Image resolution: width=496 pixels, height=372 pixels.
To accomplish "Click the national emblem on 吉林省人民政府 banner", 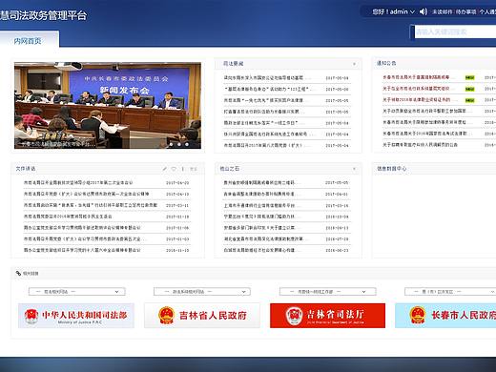I will 166,315.
